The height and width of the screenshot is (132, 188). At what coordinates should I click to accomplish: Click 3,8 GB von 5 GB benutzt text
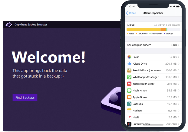(x=167, y=25)
